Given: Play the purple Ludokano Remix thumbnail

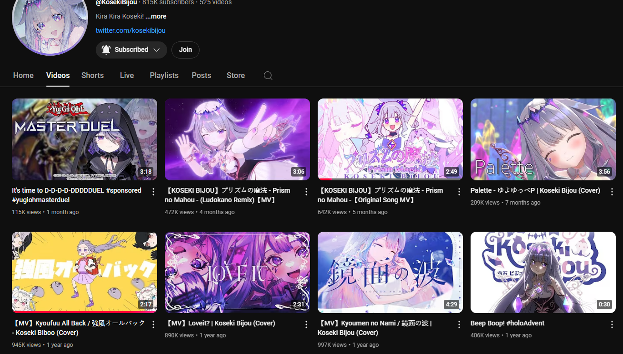Looking at the screenshot, I should [x=237, y=139].
